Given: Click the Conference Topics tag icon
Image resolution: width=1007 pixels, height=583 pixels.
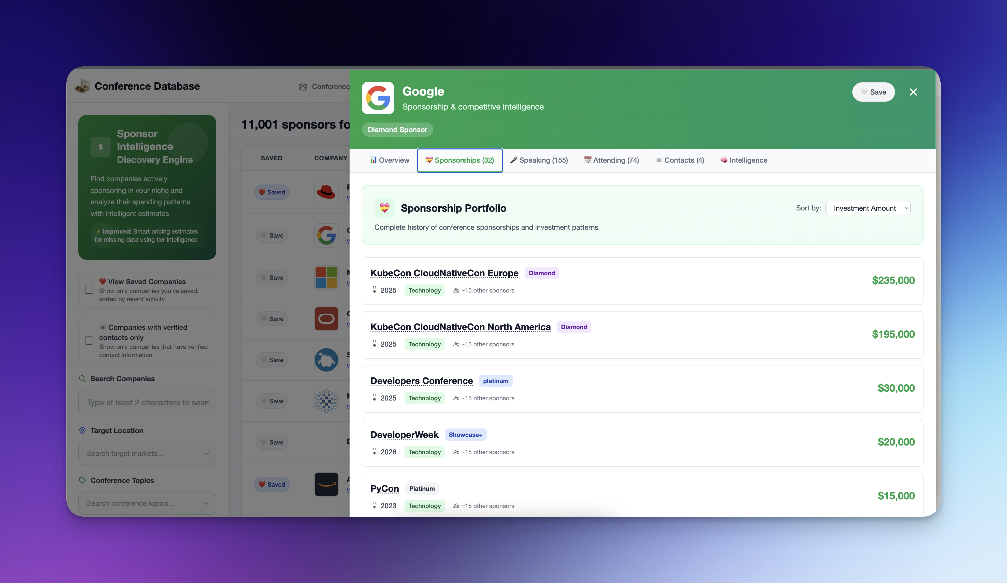Looking at the screenshot, I should (x=82, y=480).
